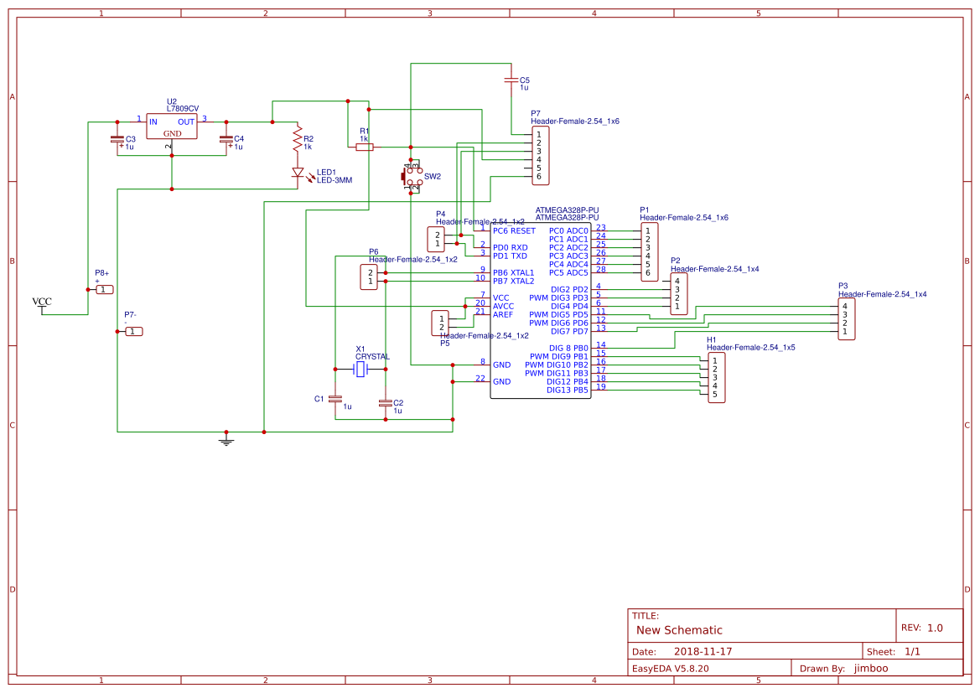Screen dimensions: 980x693
Task: Select the X1 crystal symbol
Action: coord(360,370)
